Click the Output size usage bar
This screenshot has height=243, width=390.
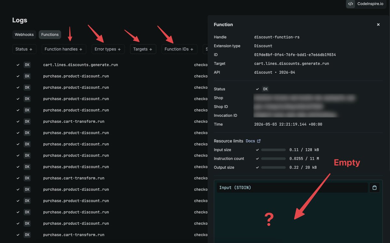(x=273, y=168)
